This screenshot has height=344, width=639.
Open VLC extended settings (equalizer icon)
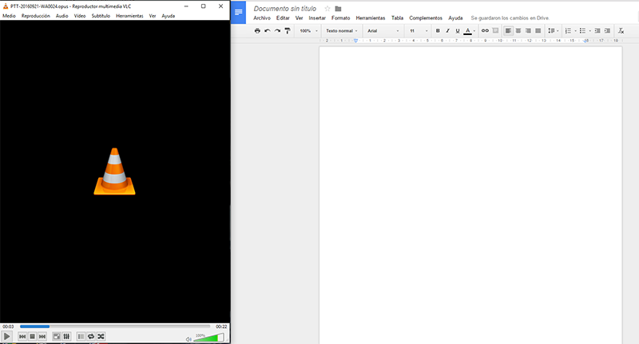pos(67,338)
